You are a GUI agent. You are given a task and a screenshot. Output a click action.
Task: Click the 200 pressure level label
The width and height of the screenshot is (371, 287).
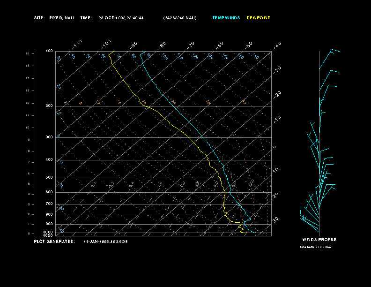coord(49,106)
